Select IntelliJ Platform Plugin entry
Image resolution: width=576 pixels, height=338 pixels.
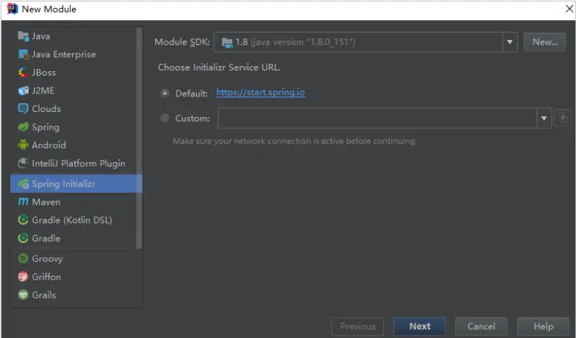coord(73,163)
